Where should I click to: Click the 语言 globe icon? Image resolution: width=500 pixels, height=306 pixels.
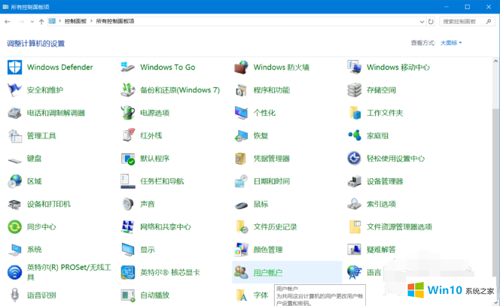tap(354, 272)
